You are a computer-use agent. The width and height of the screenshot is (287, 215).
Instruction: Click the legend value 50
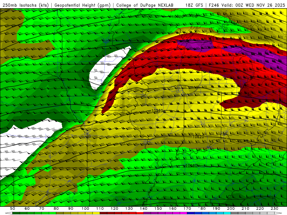click(x=13, y=209)
